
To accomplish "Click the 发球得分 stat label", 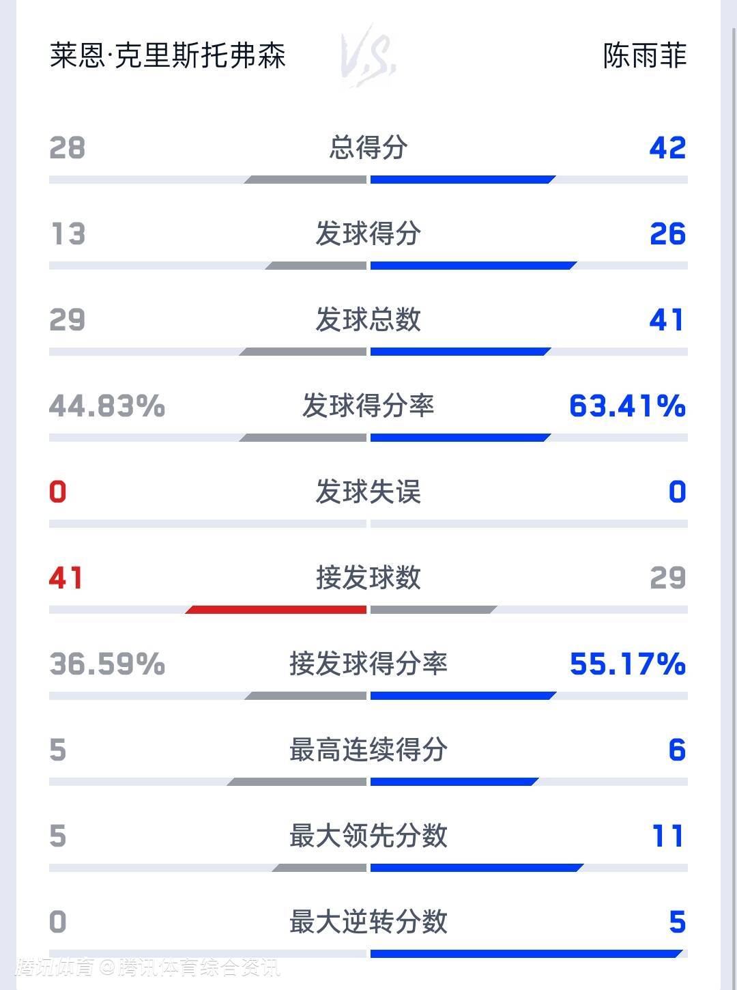I will point(369,234).
